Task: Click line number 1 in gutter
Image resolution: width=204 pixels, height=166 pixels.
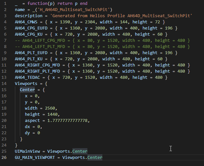Action: [5, 4]
